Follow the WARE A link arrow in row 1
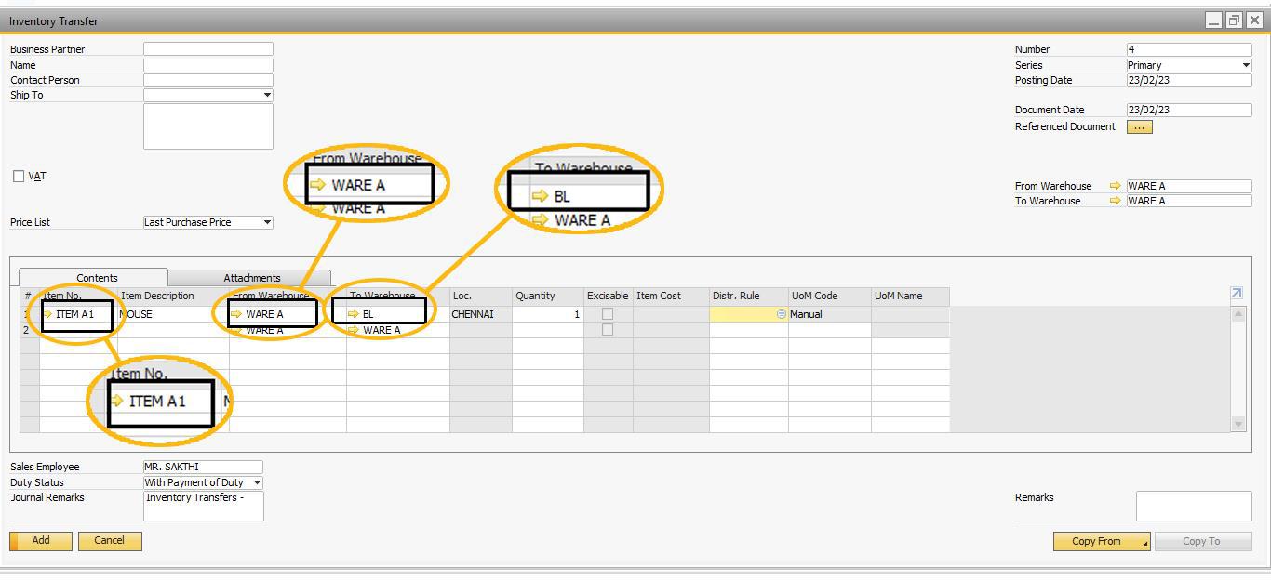 pyautogui.click(x=236, y=314)
